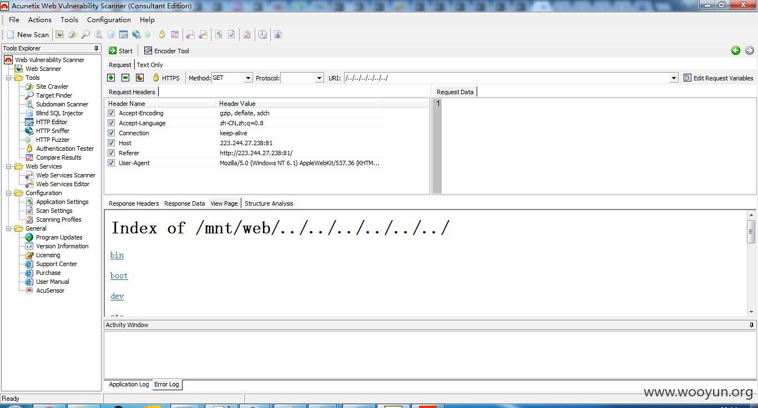
Task: Click the green plus add-header icon
Action: coord(111,78)
